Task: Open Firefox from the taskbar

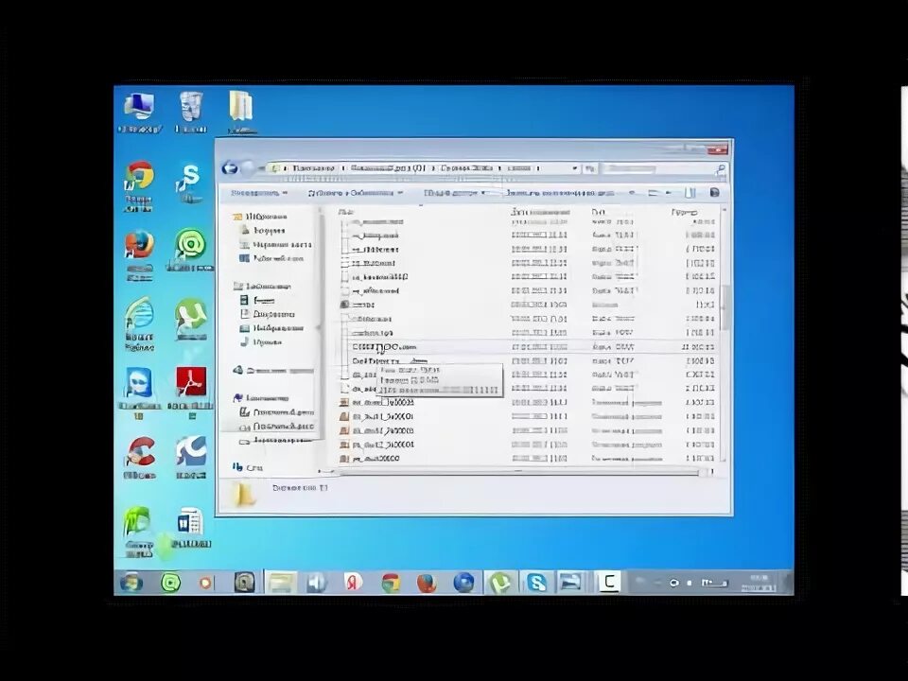Action: click(x=427, y=582)
